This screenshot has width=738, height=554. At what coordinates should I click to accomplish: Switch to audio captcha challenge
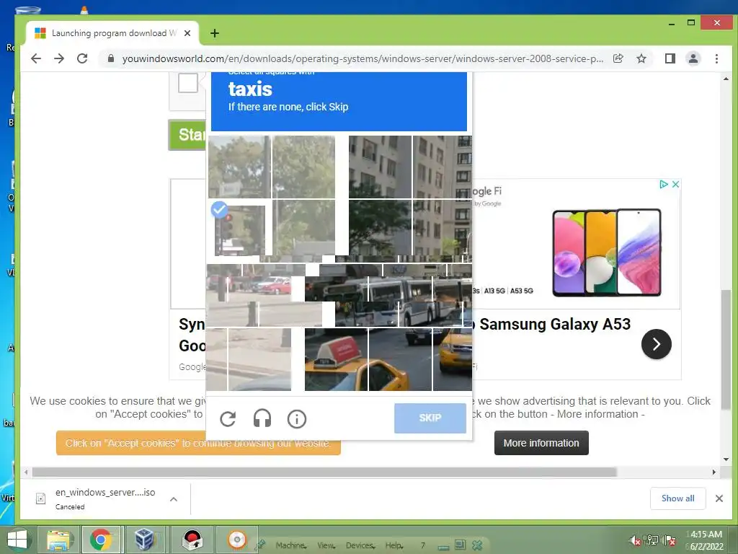(x=262, y=418)
